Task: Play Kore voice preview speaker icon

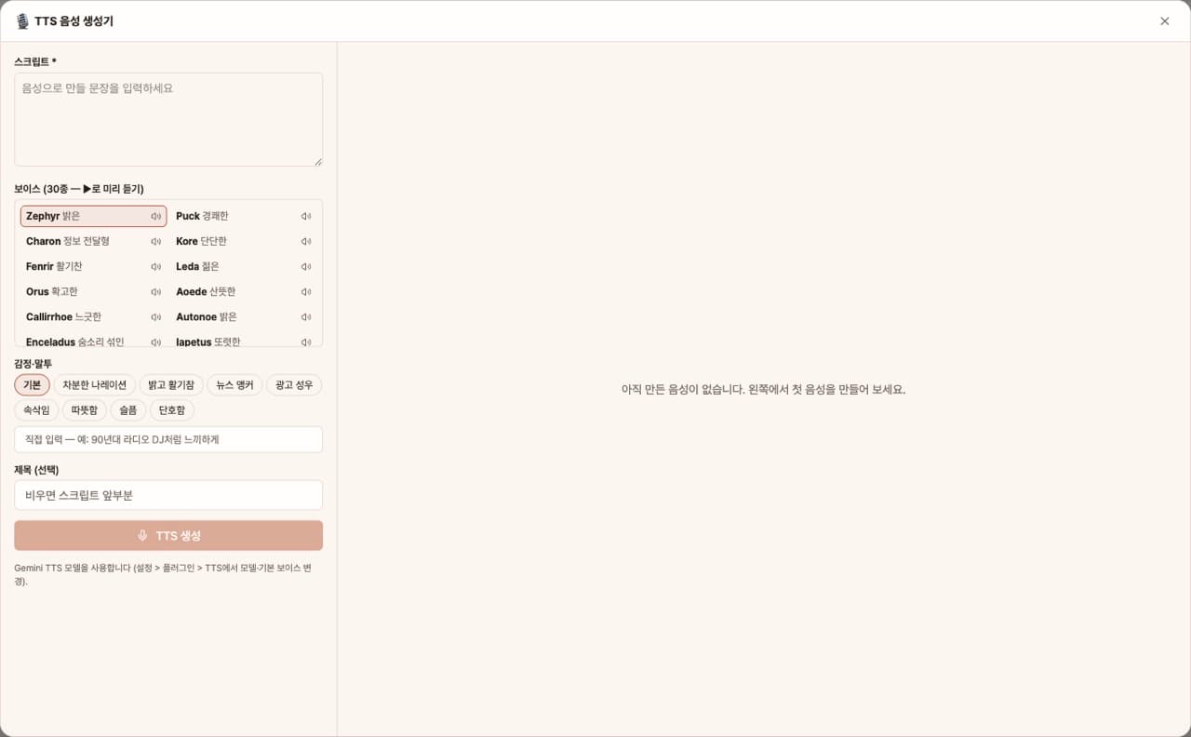Action: coord(305,242)
